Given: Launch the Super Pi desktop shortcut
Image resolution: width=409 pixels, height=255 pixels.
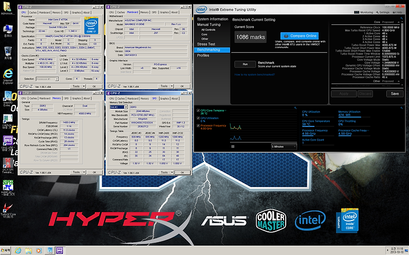Looking at the screenshot, I should pyautogui.click(x=8, y=188).
